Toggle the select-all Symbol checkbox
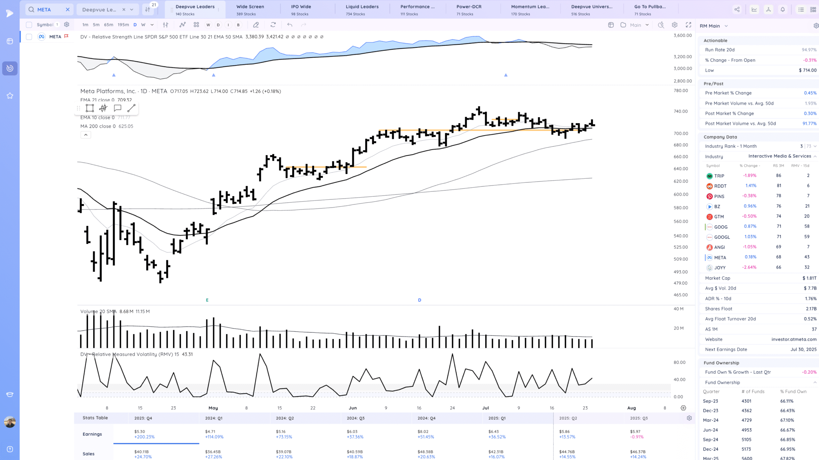This screenshot has height=460, width=819. [x=29, y=25]
